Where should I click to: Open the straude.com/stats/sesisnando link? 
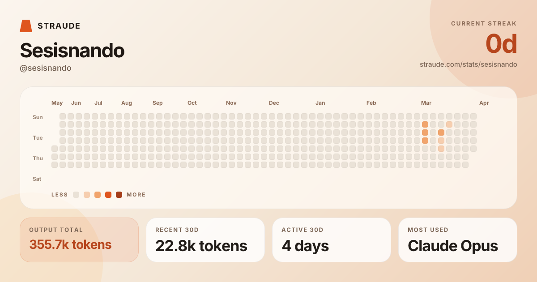coord(468,64)
